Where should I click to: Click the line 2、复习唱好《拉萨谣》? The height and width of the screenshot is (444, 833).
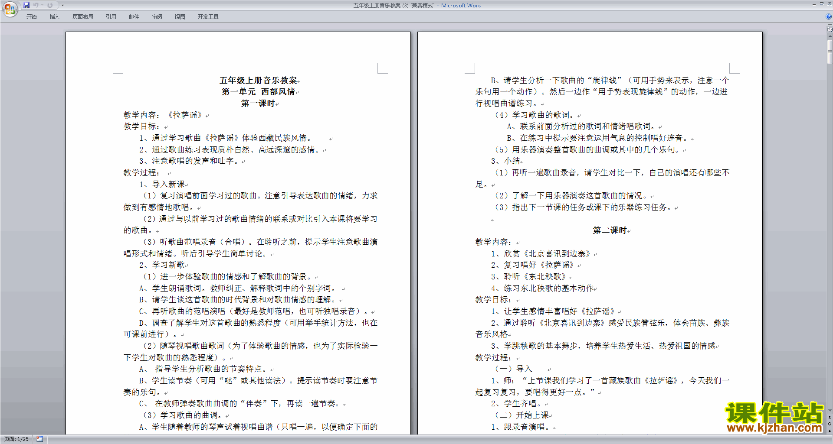(x=533, y=265)
